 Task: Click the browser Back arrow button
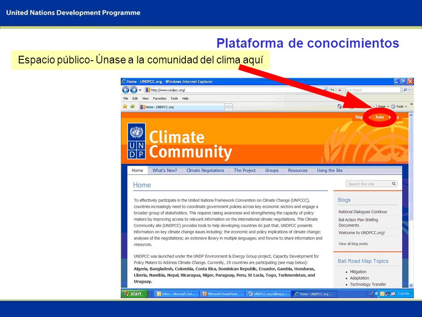coord(126,90)
